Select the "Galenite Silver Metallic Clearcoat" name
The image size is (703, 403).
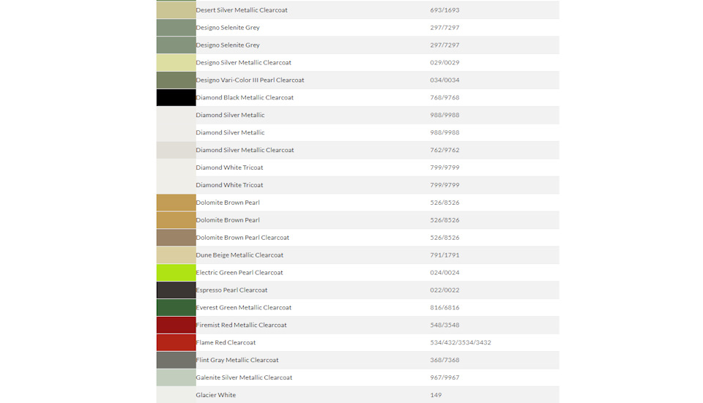(x=244, y=377)
